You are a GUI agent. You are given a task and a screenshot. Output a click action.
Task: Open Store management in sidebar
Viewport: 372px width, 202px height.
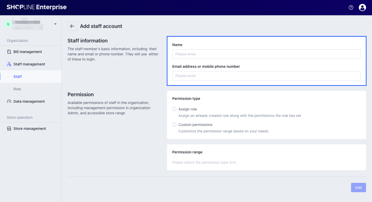click(x=31, y=129)
